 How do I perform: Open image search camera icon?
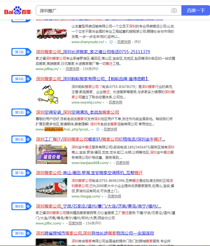click(x=174, y=11)
